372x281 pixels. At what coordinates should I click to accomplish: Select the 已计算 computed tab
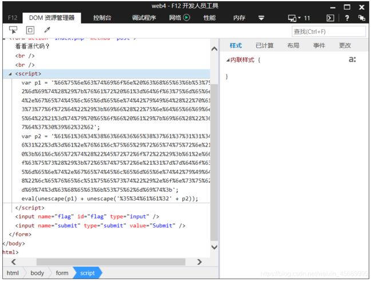coord(264,45)
